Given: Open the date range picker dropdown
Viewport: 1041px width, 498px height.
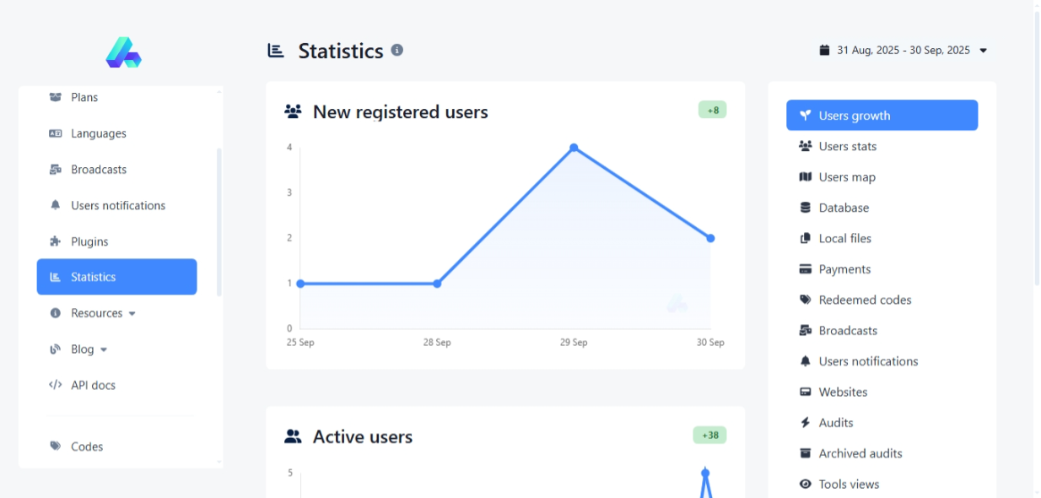Looking at the screenshot, I should pyautogui.click(x=903, y=51).
